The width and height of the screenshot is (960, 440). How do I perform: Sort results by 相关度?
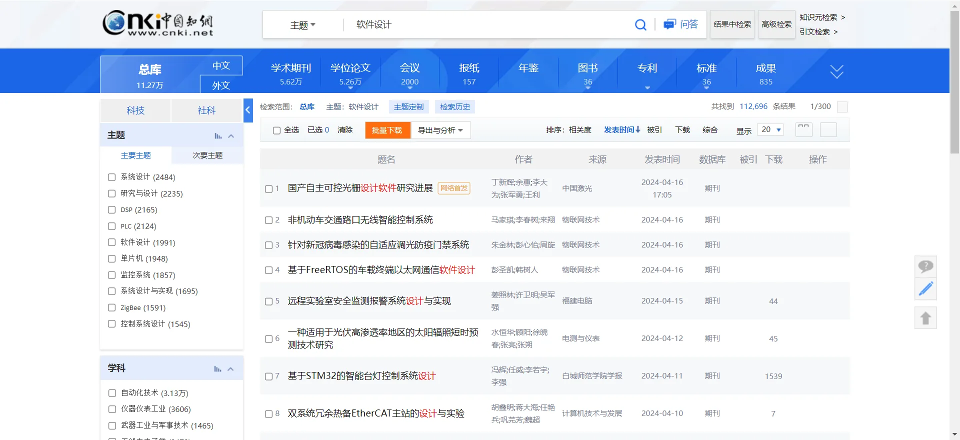coord(580,130)
